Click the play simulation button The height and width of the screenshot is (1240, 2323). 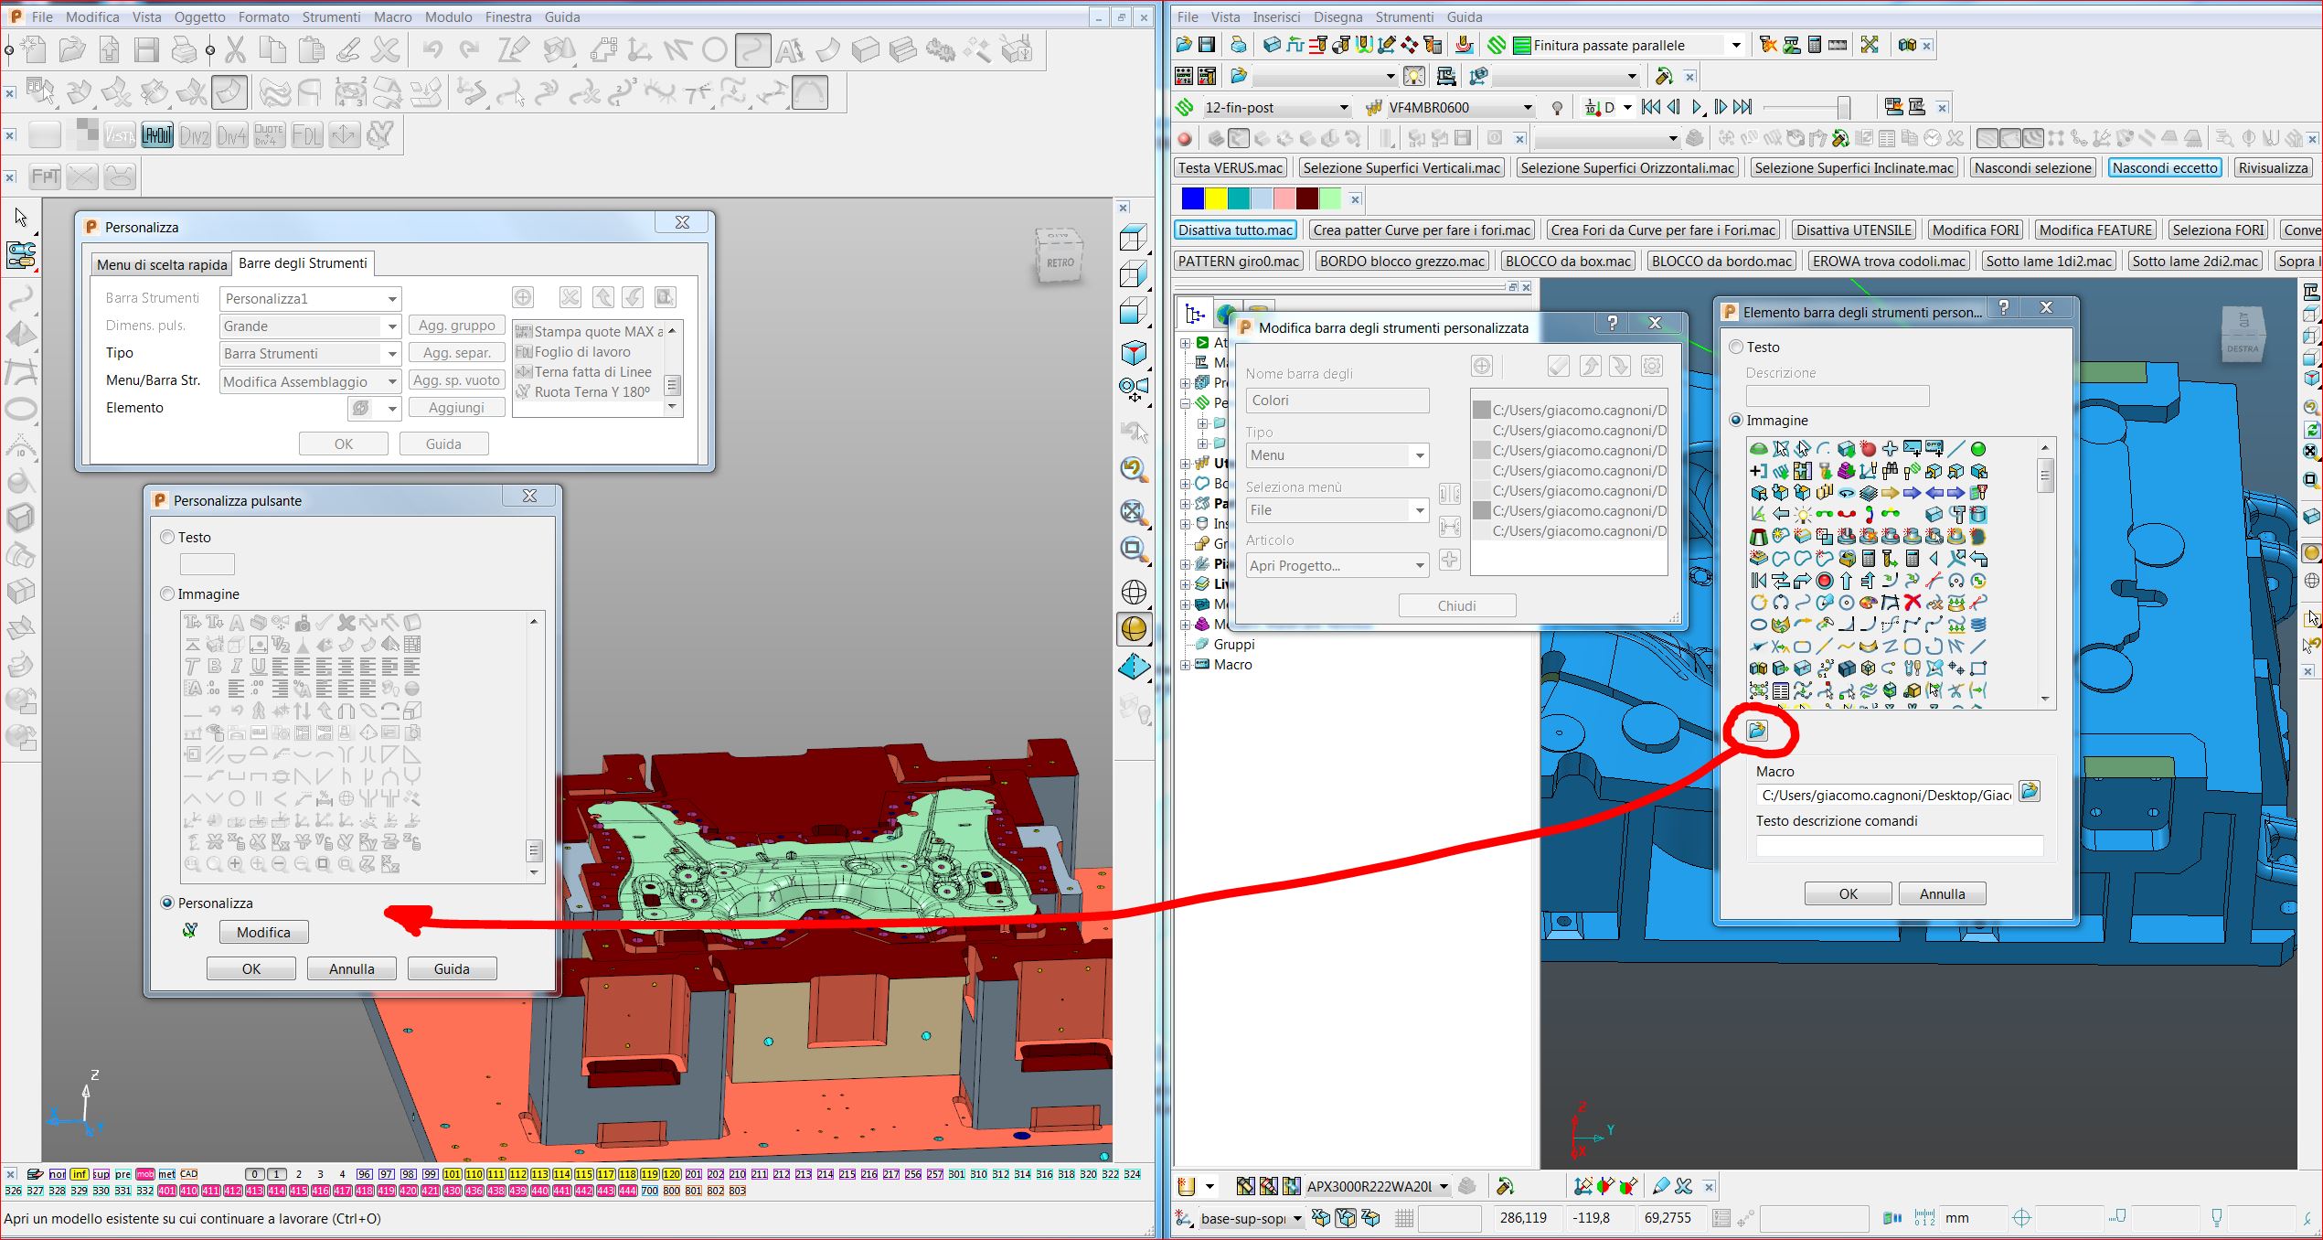click(1698, 108)
